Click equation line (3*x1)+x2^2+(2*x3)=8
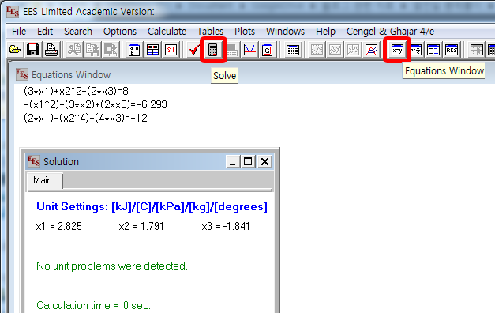This screenshot has height=313, width=495. pyautogui.click(x=76, y=91)
